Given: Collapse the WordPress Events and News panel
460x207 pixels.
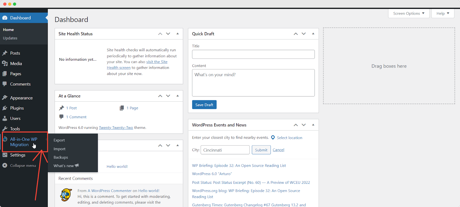Looking at the screenshot, I should tap(313, 125).
